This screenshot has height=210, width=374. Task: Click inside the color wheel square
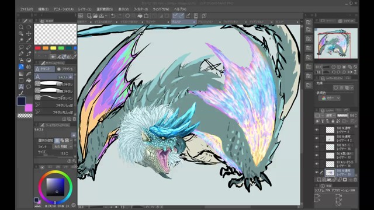tap(56, 187)
